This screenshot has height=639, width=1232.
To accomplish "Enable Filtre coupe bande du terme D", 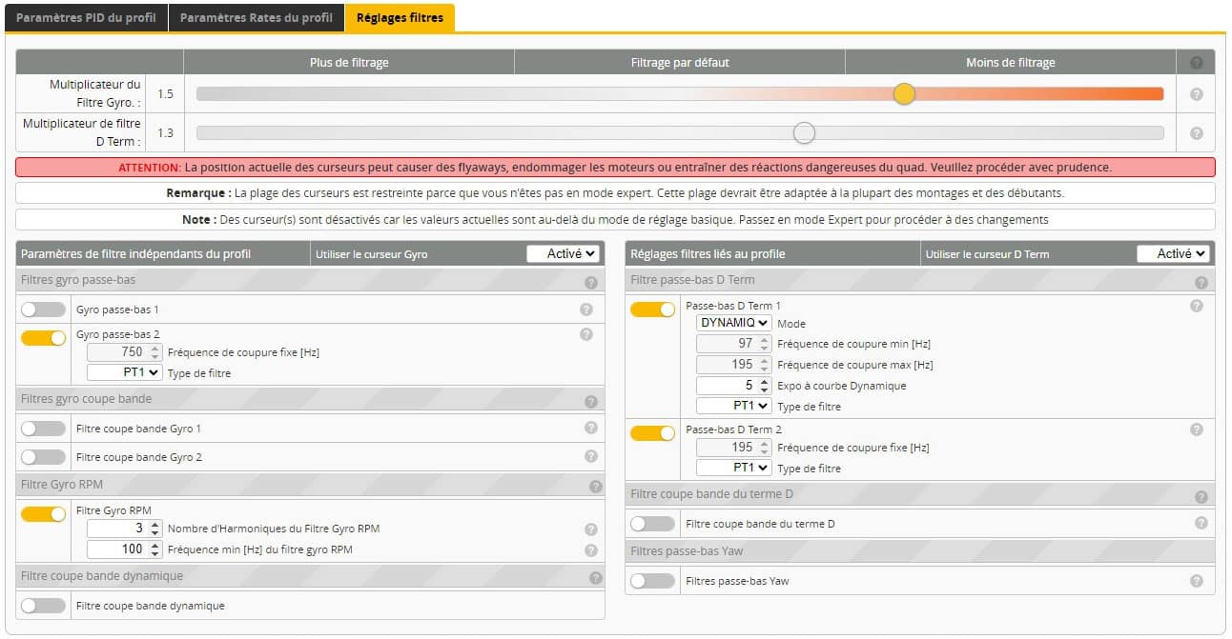I will tap(652, 524).
